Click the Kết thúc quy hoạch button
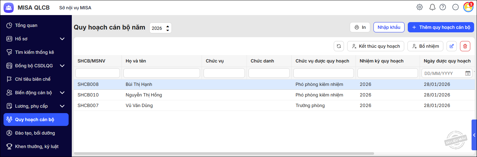This screenshot has height=157, width=477. pyautogui.click(x=375, y=46)
